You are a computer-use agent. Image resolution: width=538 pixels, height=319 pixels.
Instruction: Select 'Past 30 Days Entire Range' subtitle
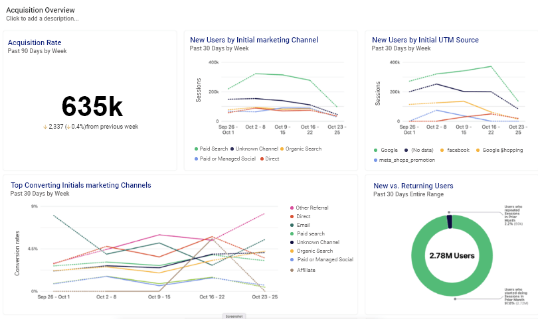point(408,194)
